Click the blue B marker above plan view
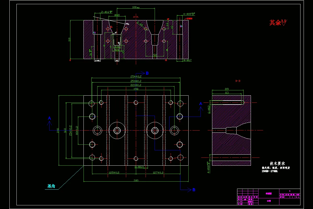This screenshot has height=209, width=313. (x=147, y=73)
